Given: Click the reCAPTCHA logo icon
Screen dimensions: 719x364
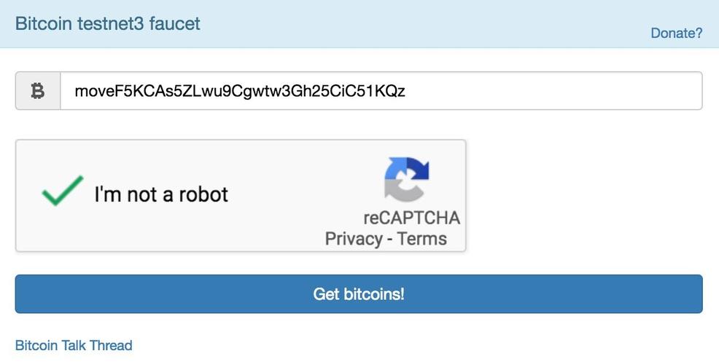Looking at the screenshot, I should [x=406, y=179].
